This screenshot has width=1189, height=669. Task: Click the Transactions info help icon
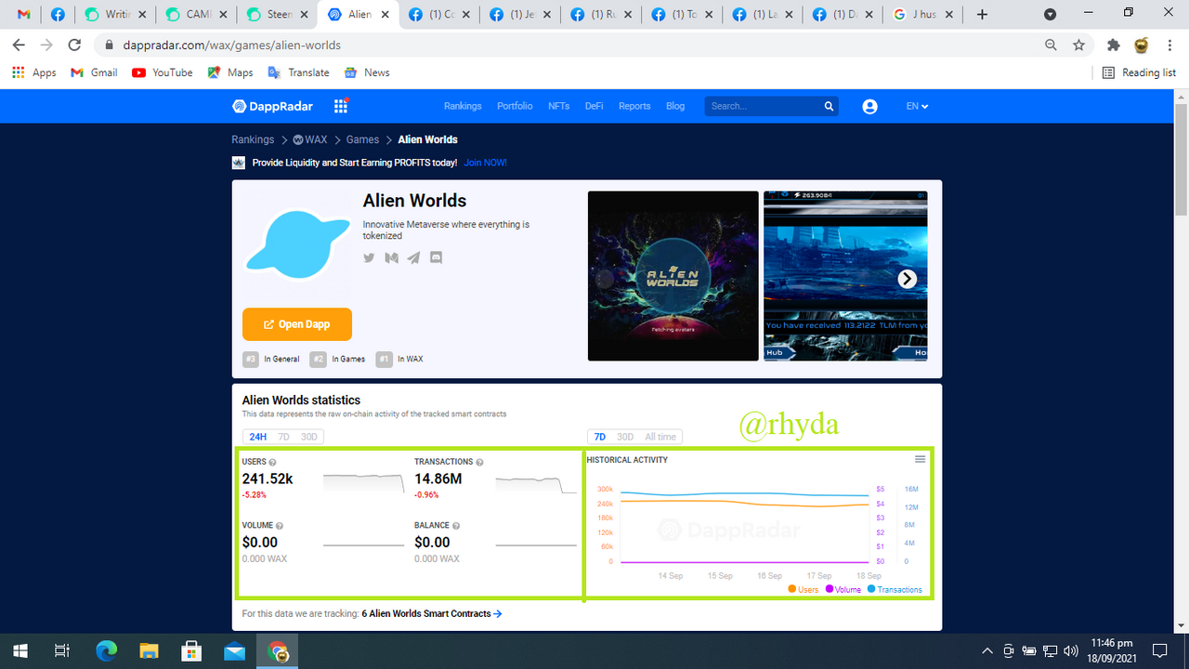click(480, 462)
